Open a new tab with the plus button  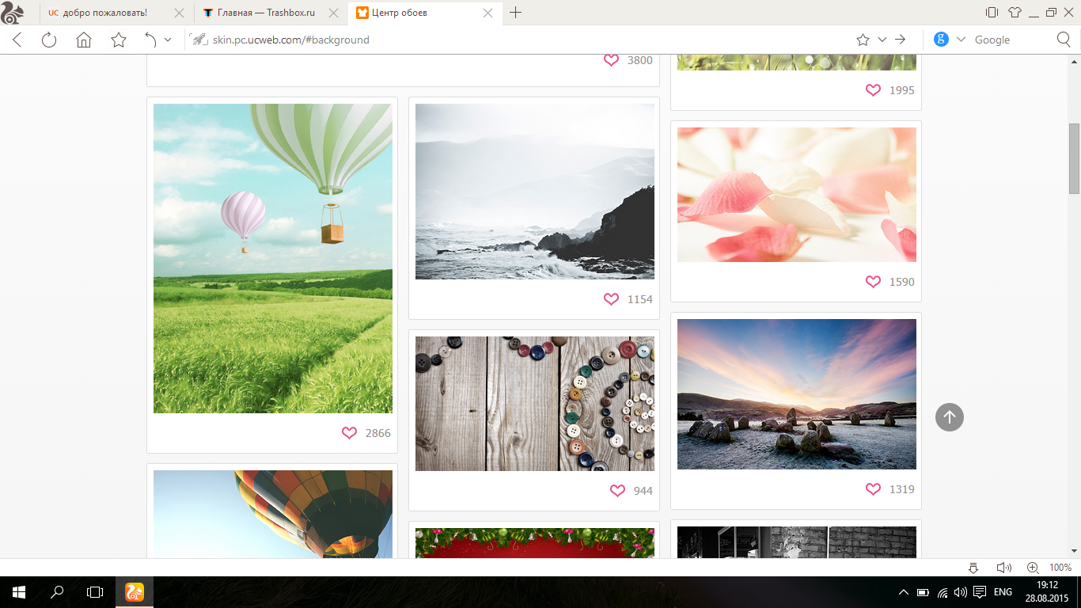click(x=516, y=13)
